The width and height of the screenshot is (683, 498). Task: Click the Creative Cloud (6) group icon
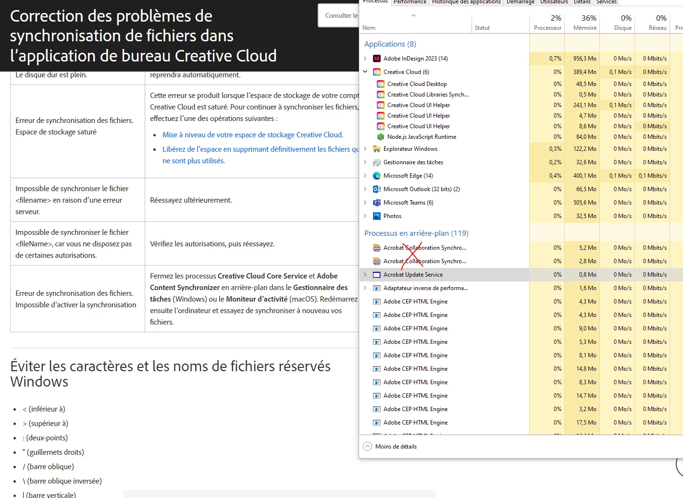click(x=377, y=72)
